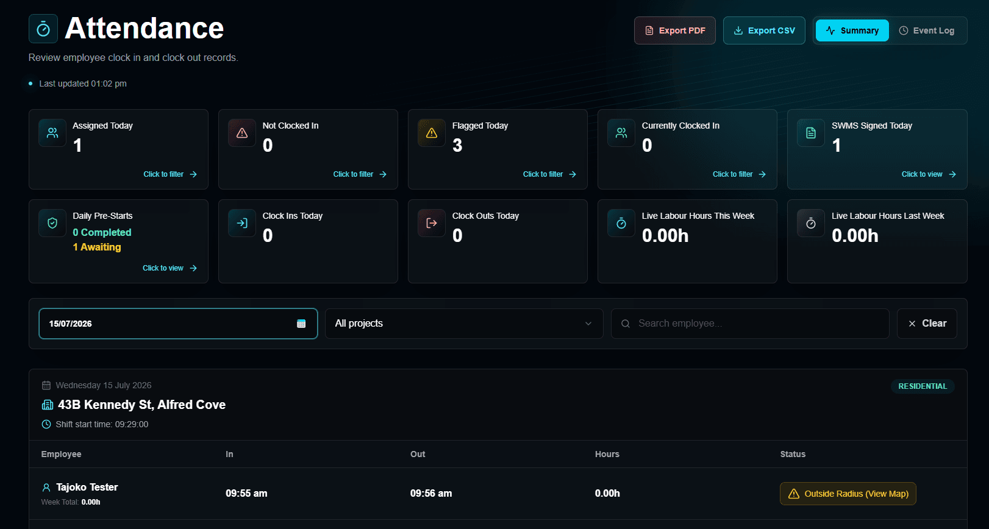Export attendance as PDF
This screenshot has height=529, width=989.
click(x=675, y=30)
